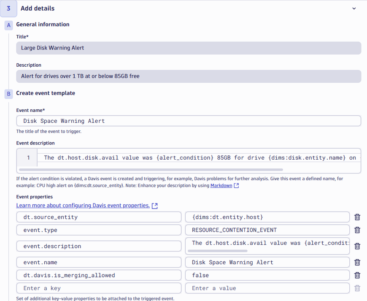Edit the RESOURCE_CONTENTION_EVENT value field

[x=267, y=230]
